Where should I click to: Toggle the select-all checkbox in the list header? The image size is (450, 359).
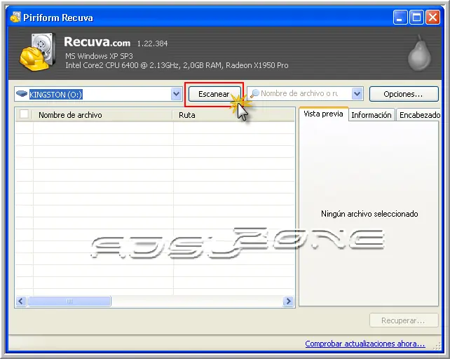pyautogui.click(x=25, y=115)
